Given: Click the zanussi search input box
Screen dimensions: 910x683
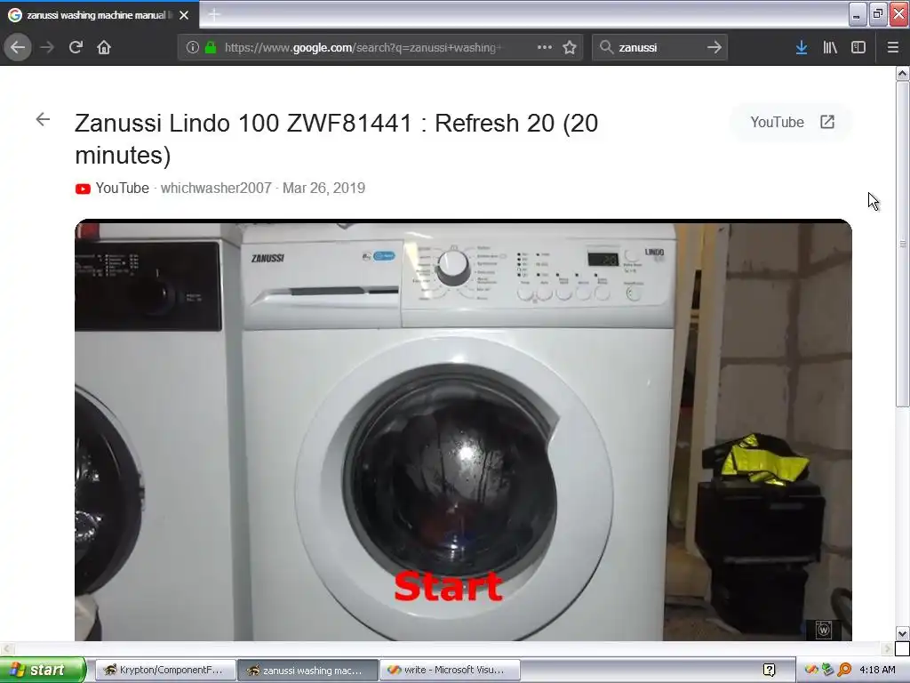Looking at the screenshot, I should pyautogui.click(x=659, y=48).
